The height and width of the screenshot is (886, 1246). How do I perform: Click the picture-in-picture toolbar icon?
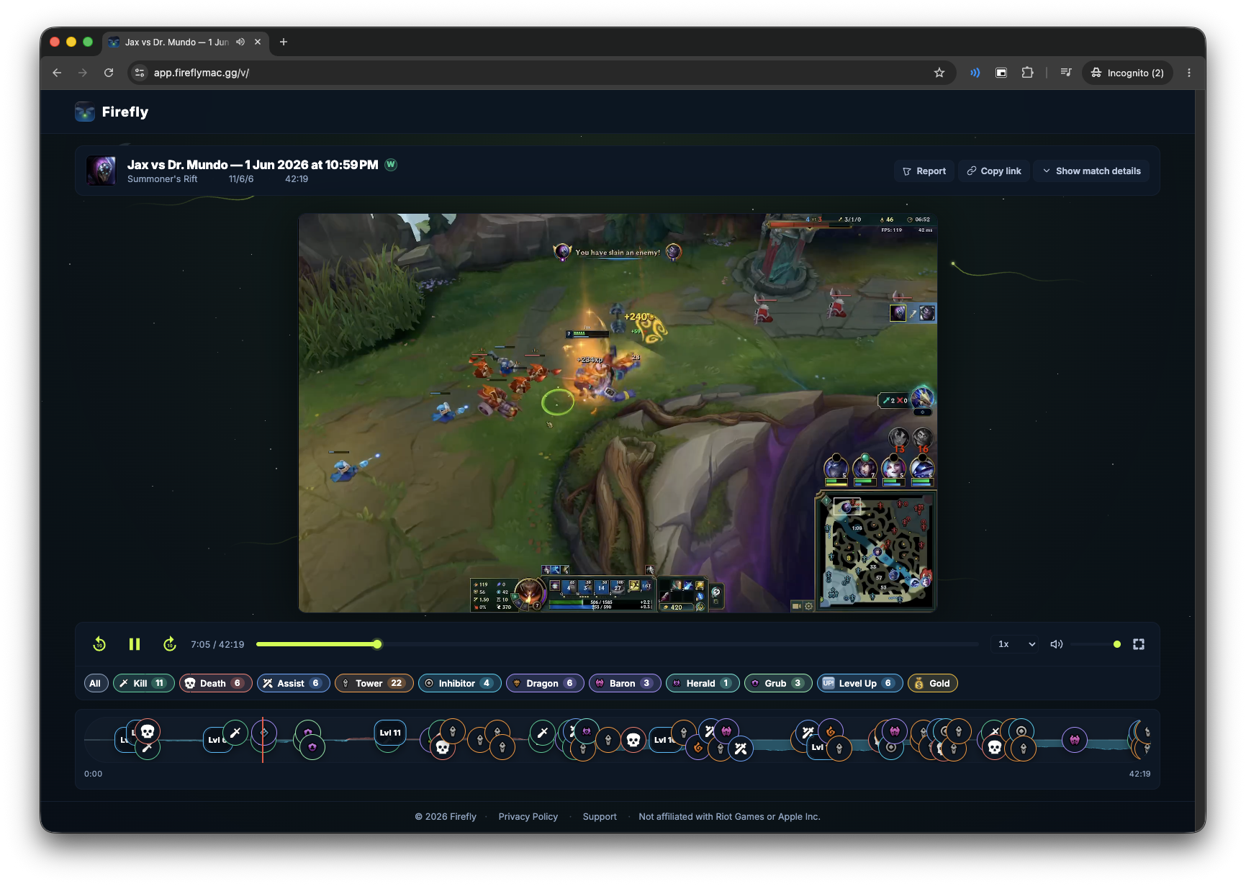pos(1001,73)
